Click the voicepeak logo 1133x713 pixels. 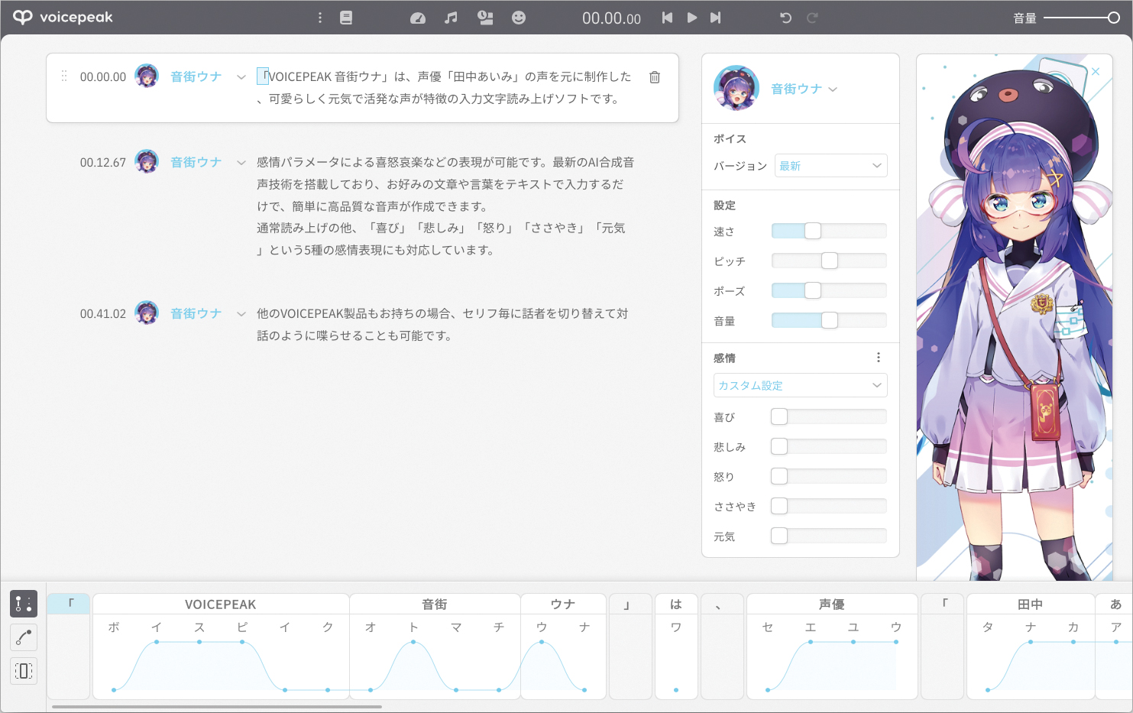coord(63,17)
